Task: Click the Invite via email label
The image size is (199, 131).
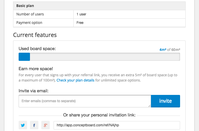Action: pos(33,91)
